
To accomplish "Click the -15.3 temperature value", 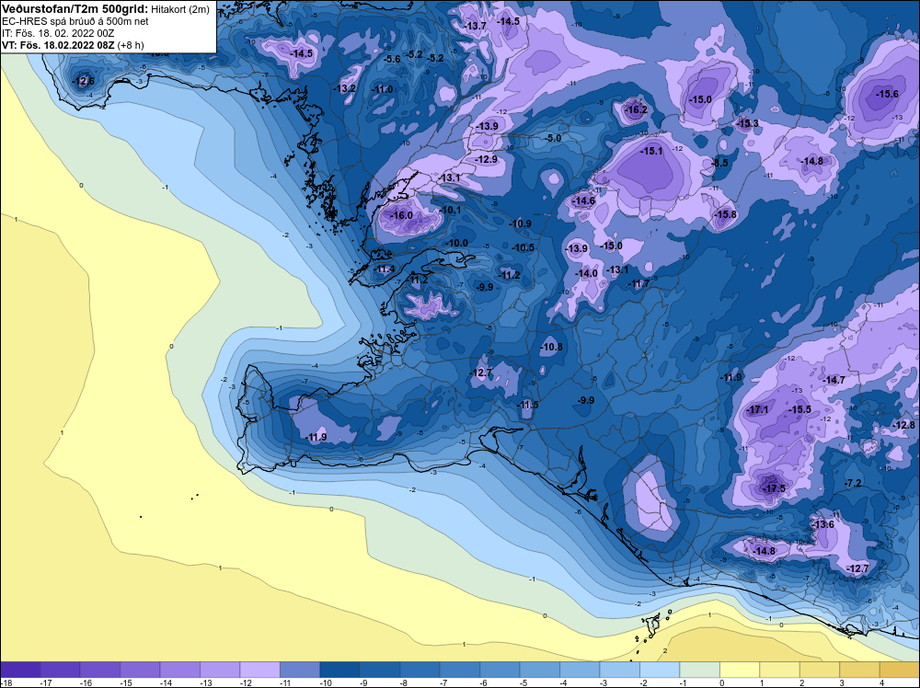I will 747,123.
